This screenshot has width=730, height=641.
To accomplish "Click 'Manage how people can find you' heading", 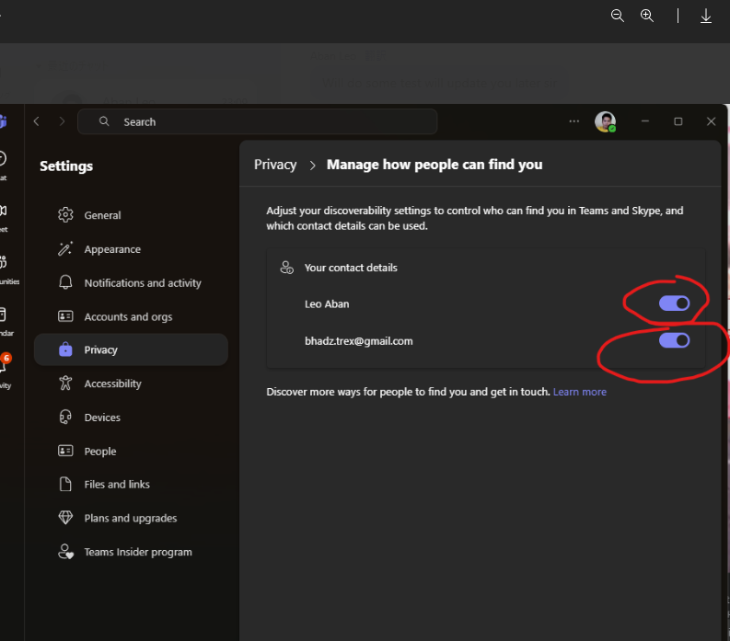I will [435, 165].
